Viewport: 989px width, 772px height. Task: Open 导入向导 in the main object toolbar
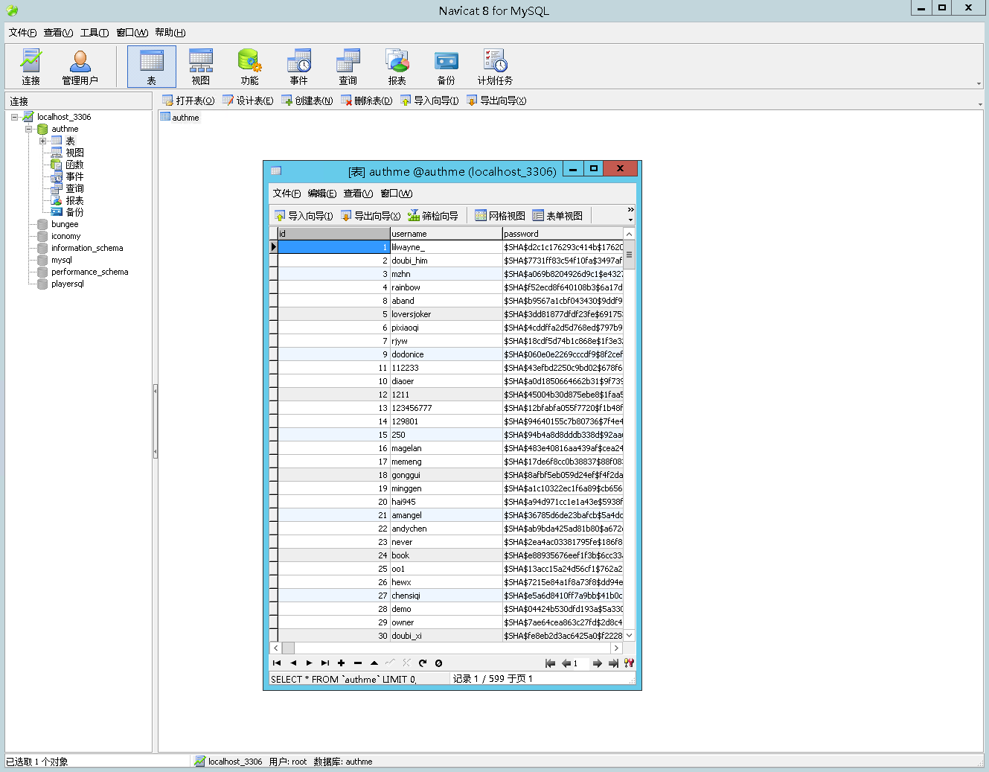[429, 101]
